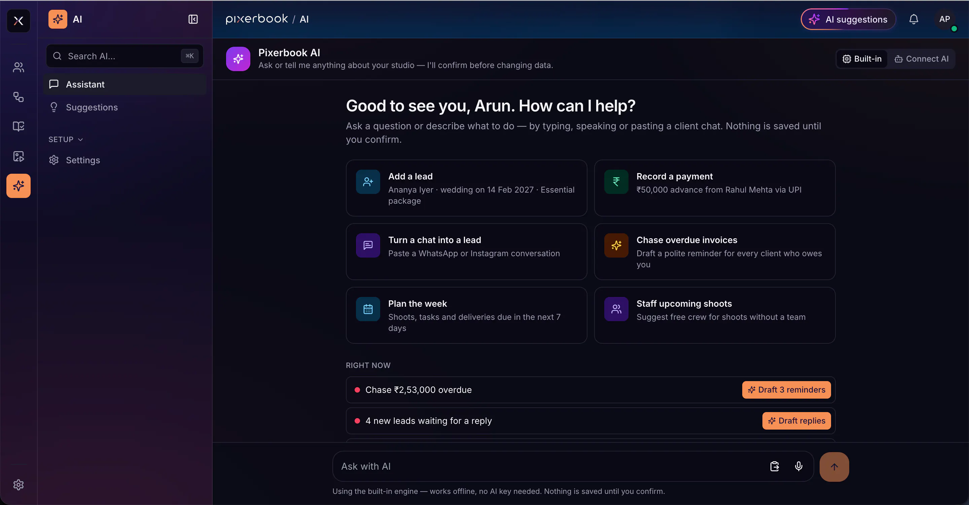Click 4 new leads waiting for a reply
The width and height of the screenshot is (969, 505).
tap(590, 420)
